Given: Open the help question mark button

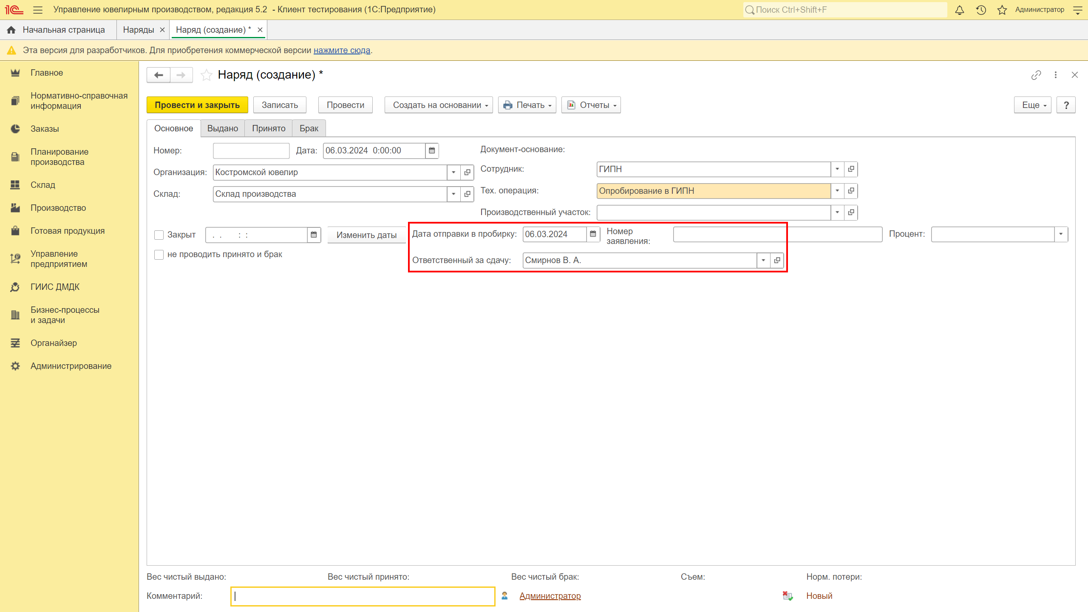Looking at the screenshot, I should [1066, 105].
